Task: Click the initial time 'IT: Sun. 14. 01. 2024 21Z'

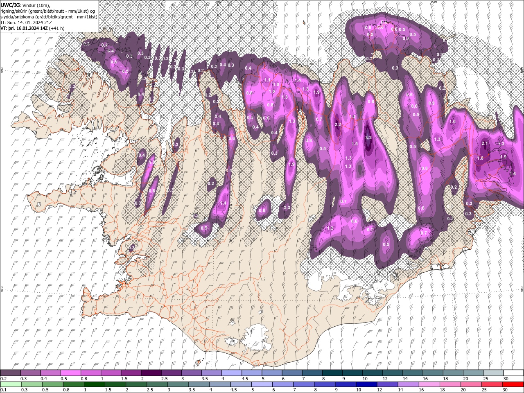Action: coord(26,23)
